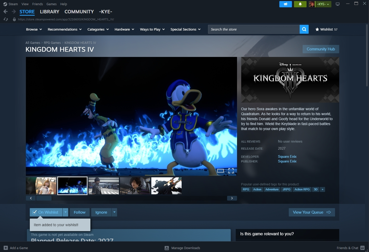Open the Help menu
The image size is (369, 252).
tap(64, 4)
